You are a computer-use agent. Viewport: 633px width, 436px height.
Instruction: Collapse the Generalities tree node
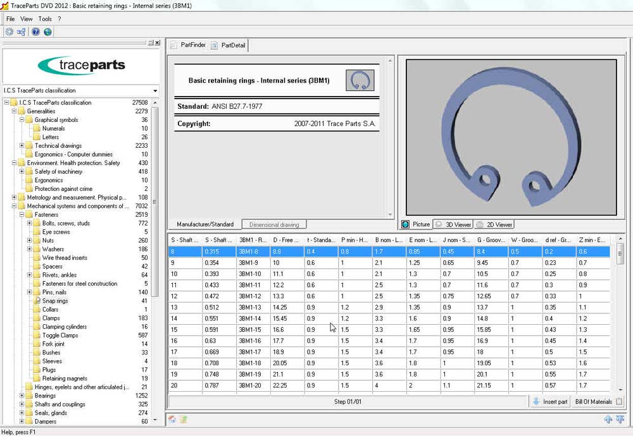point(14,111)
